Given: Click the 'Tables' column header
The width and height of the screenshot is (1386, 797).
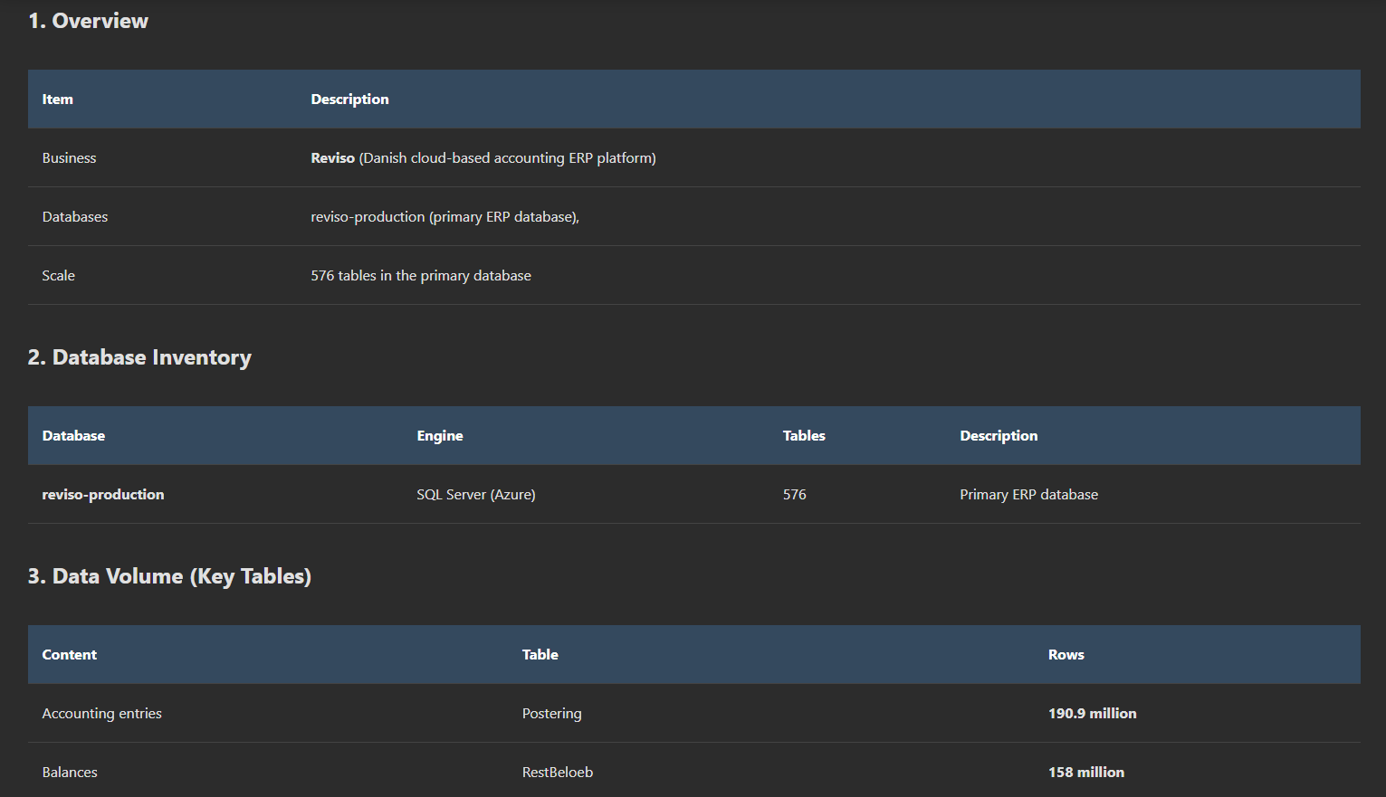Looking at the screenshot, I should click(x=804, y=436).
